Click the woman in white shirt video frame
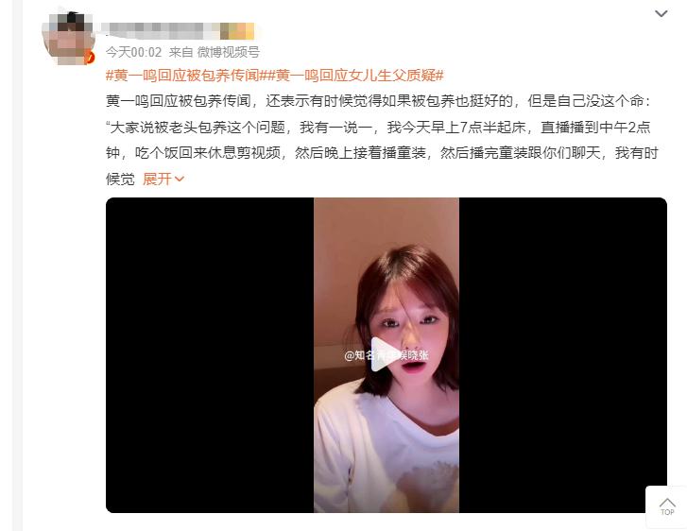Viewport: 687px width, 531px height. (386, 355)
